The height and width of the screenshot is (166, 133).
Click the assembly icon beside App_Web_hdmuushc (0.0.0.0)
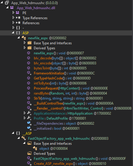point(7,3)
